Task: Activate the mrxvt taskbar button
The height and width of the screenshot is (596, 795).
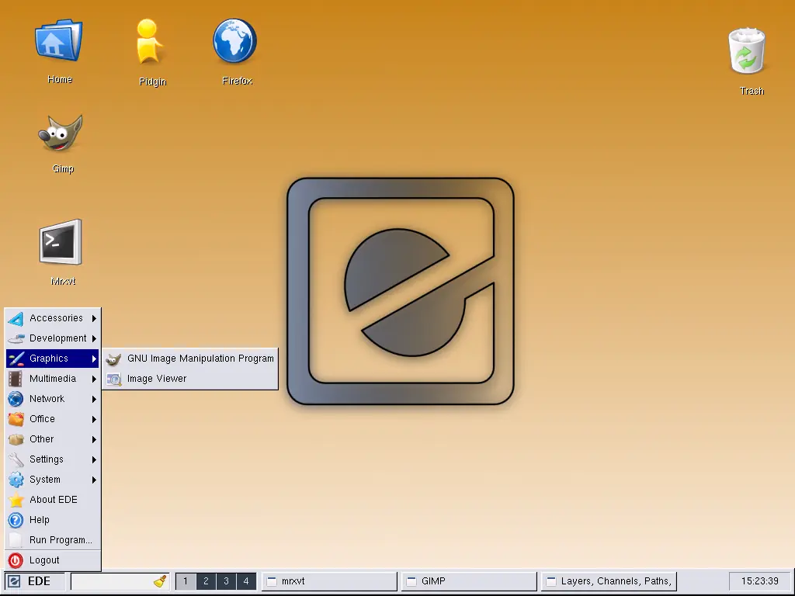Action: coord(329,581)
